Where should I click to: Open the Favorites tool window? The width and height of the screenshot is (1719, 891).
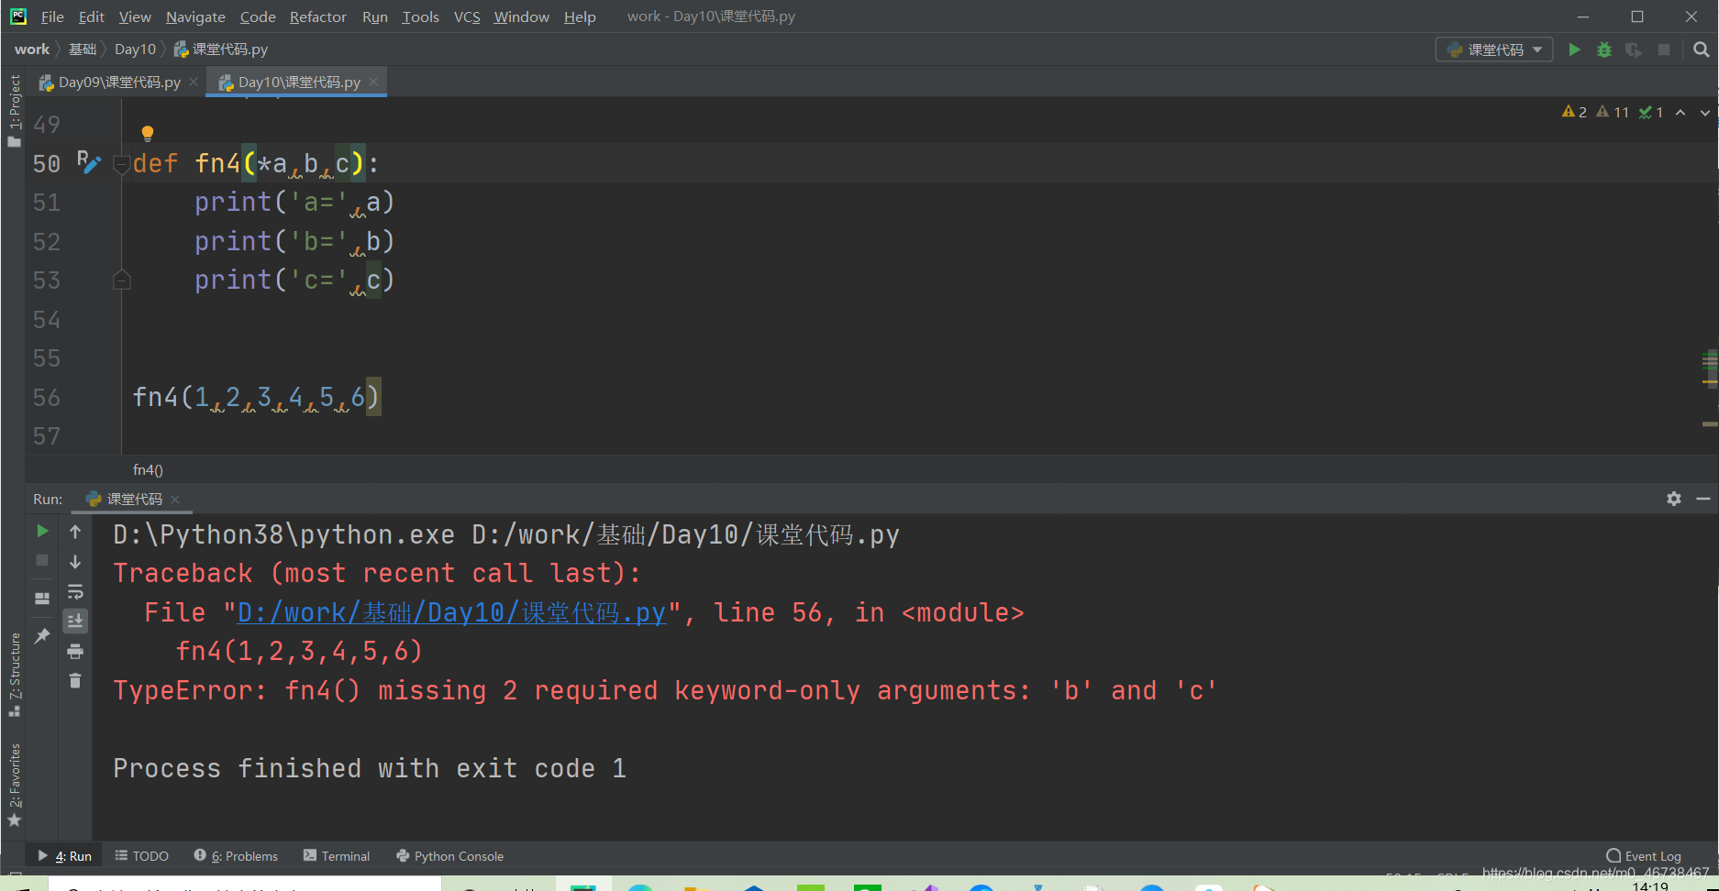[14, 785]
